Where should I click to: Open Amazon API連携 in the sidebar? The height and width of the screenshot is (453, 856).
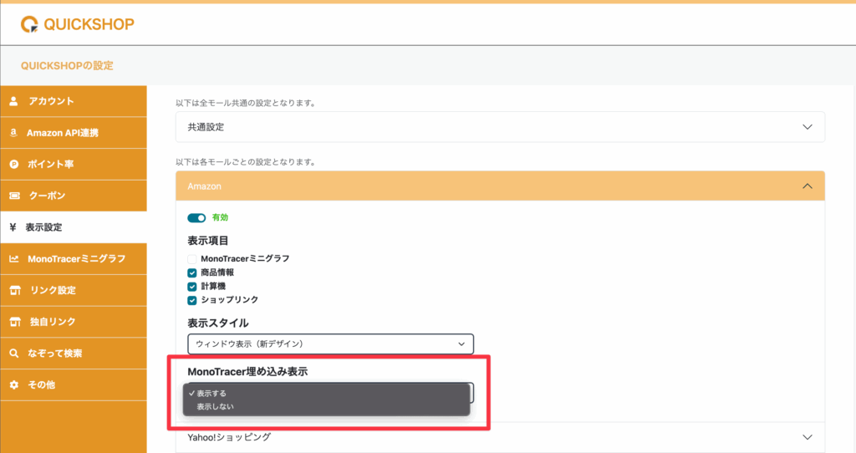74,133
